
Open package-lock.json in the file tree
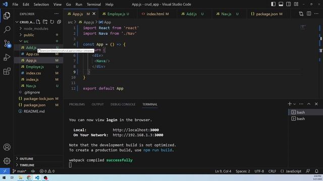(x=38, y=99)
